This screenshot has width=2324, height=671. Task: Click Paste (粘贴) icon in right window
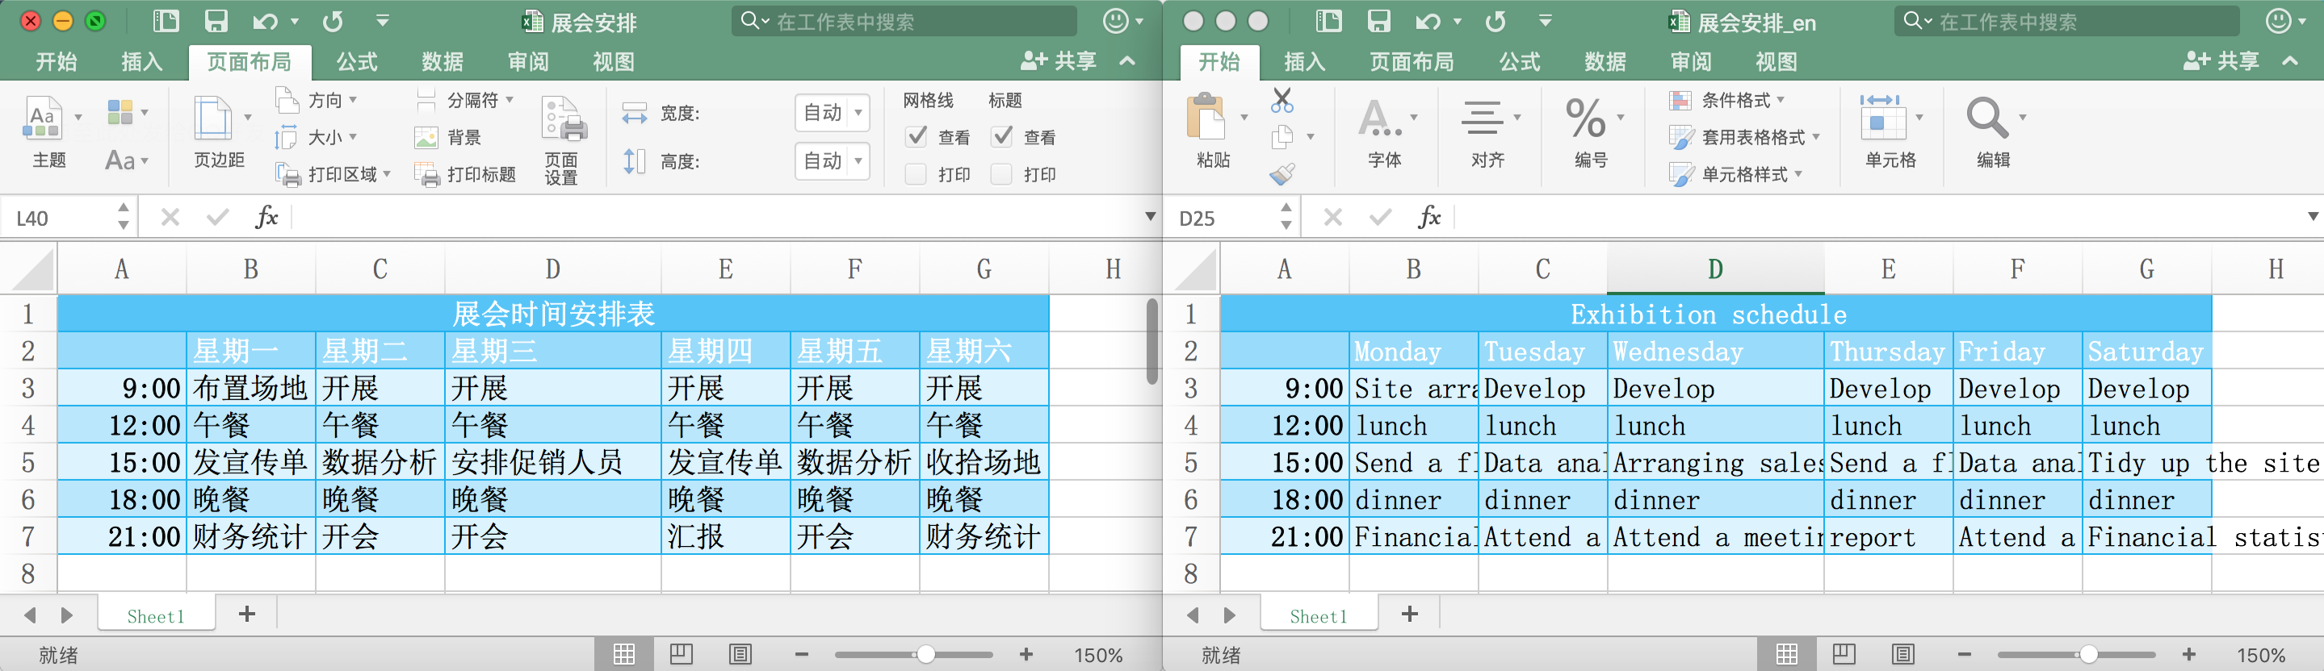(x=1206, y=117)
